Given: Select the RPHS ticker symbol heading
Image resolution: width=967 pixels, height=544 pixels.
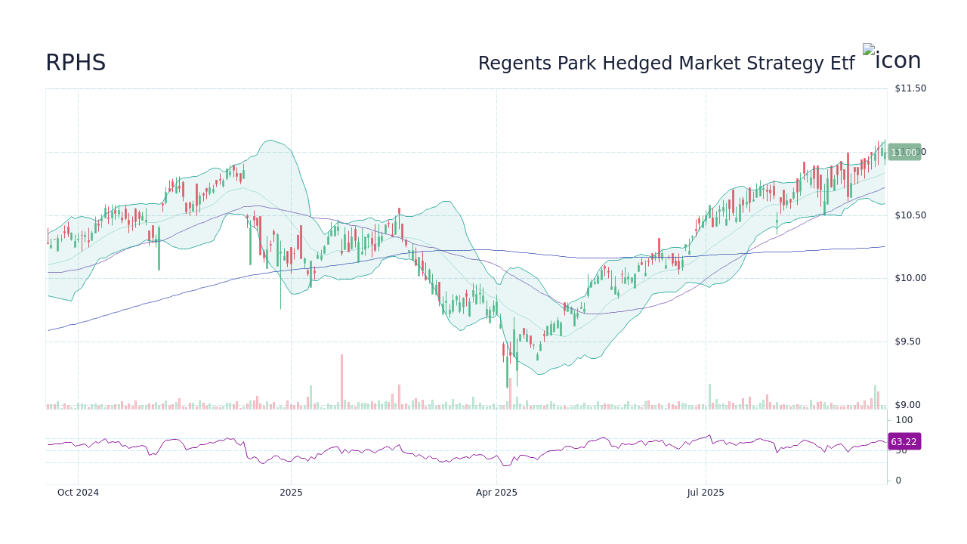Looking at the screenshot, I should click(76, 63).
